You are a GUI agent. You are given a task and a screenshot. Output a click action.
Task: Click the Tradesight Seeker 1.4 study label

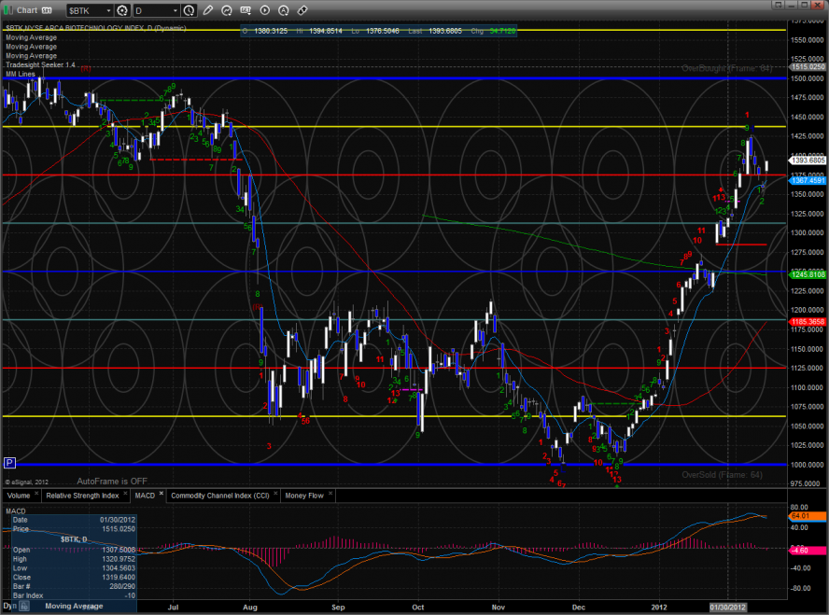40,64
